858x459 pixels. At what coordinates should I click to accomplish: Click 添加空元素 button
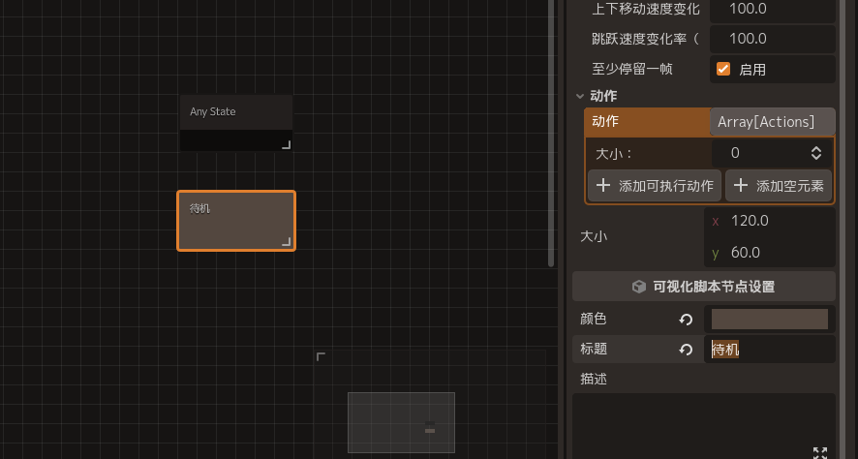pyautogui.click(x=779, y=186)
